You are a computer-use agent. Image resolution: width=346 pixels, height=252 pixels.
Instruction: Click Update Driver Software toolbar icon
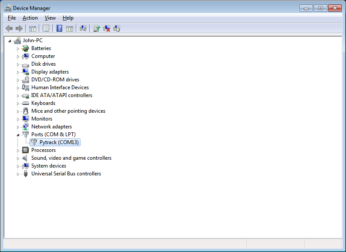point(97,28)
